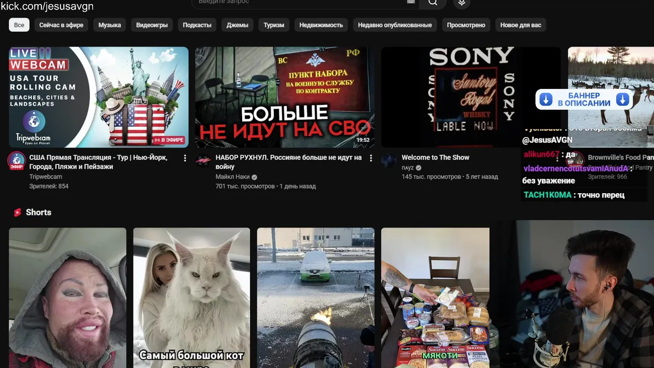Open title НАБОР РУХНУЛ video
This screenshot has width=654, height=368.
tap(289, 162)
